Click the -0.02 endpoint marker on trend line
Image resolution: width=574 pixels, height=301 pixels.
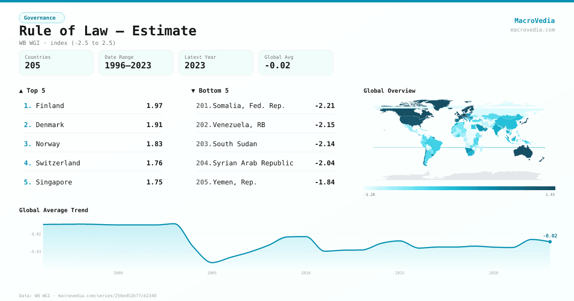(x=550, y=242)
